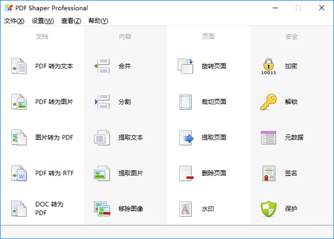Viewport: 334px width, 239px height.
Task: Click the PDF 转为 RTF icon
Action: [19, 173]
